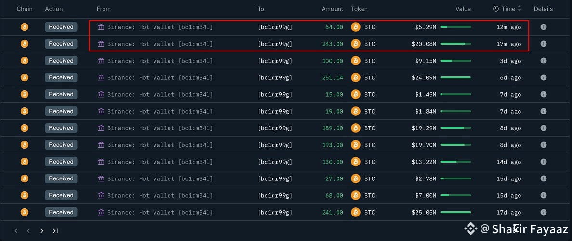Click Bitcoin chain icon in the 17m ago row

click(25, 44)
